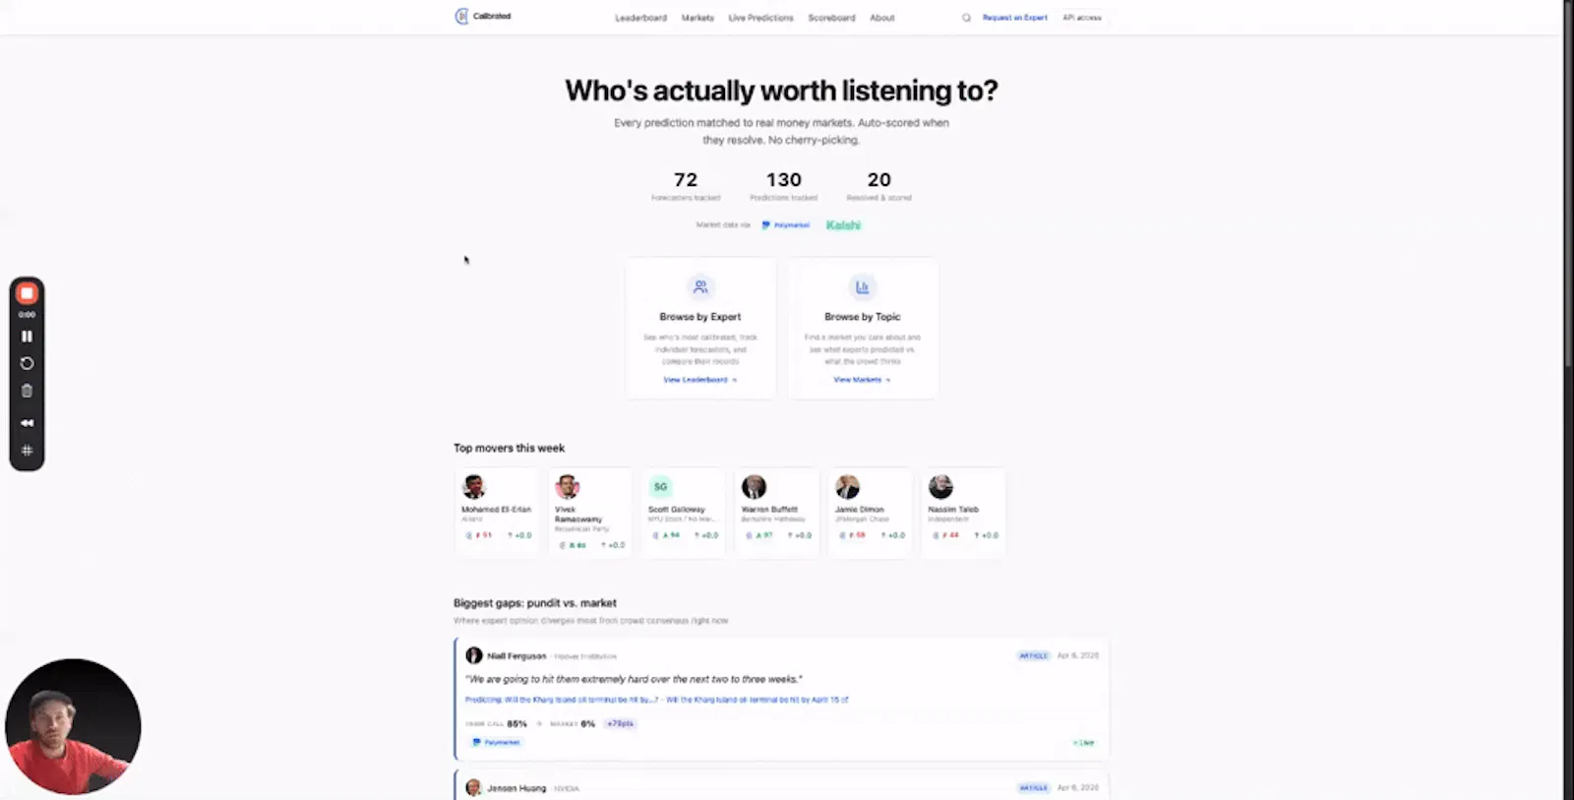Image resolution: width=1574 pixels, height=800 pixels.
Task: Click Vivek Ramaswamy's avatar
Action: [567, 487]
